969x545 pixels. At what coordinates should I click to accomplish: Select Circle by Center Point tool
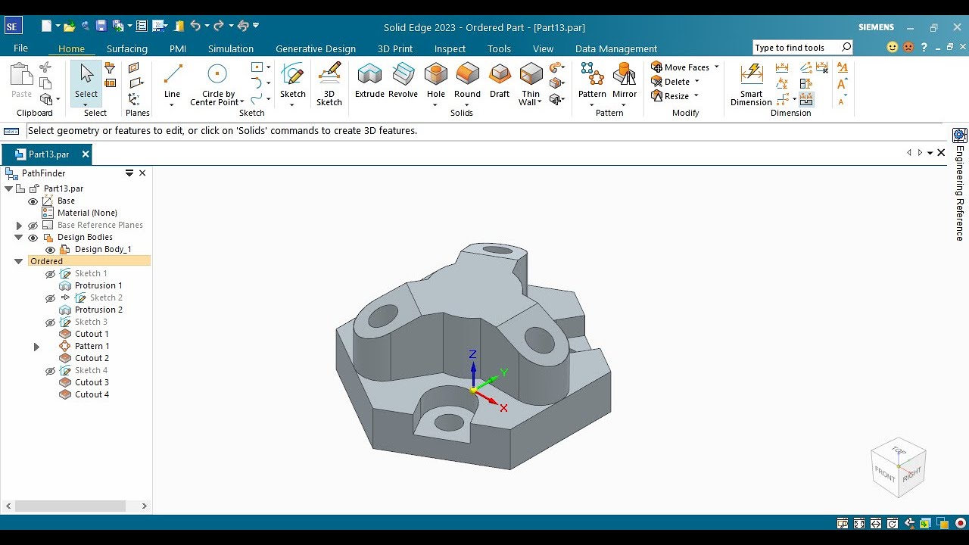tap(217, 83)
